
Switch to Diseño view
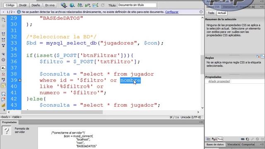36,5
